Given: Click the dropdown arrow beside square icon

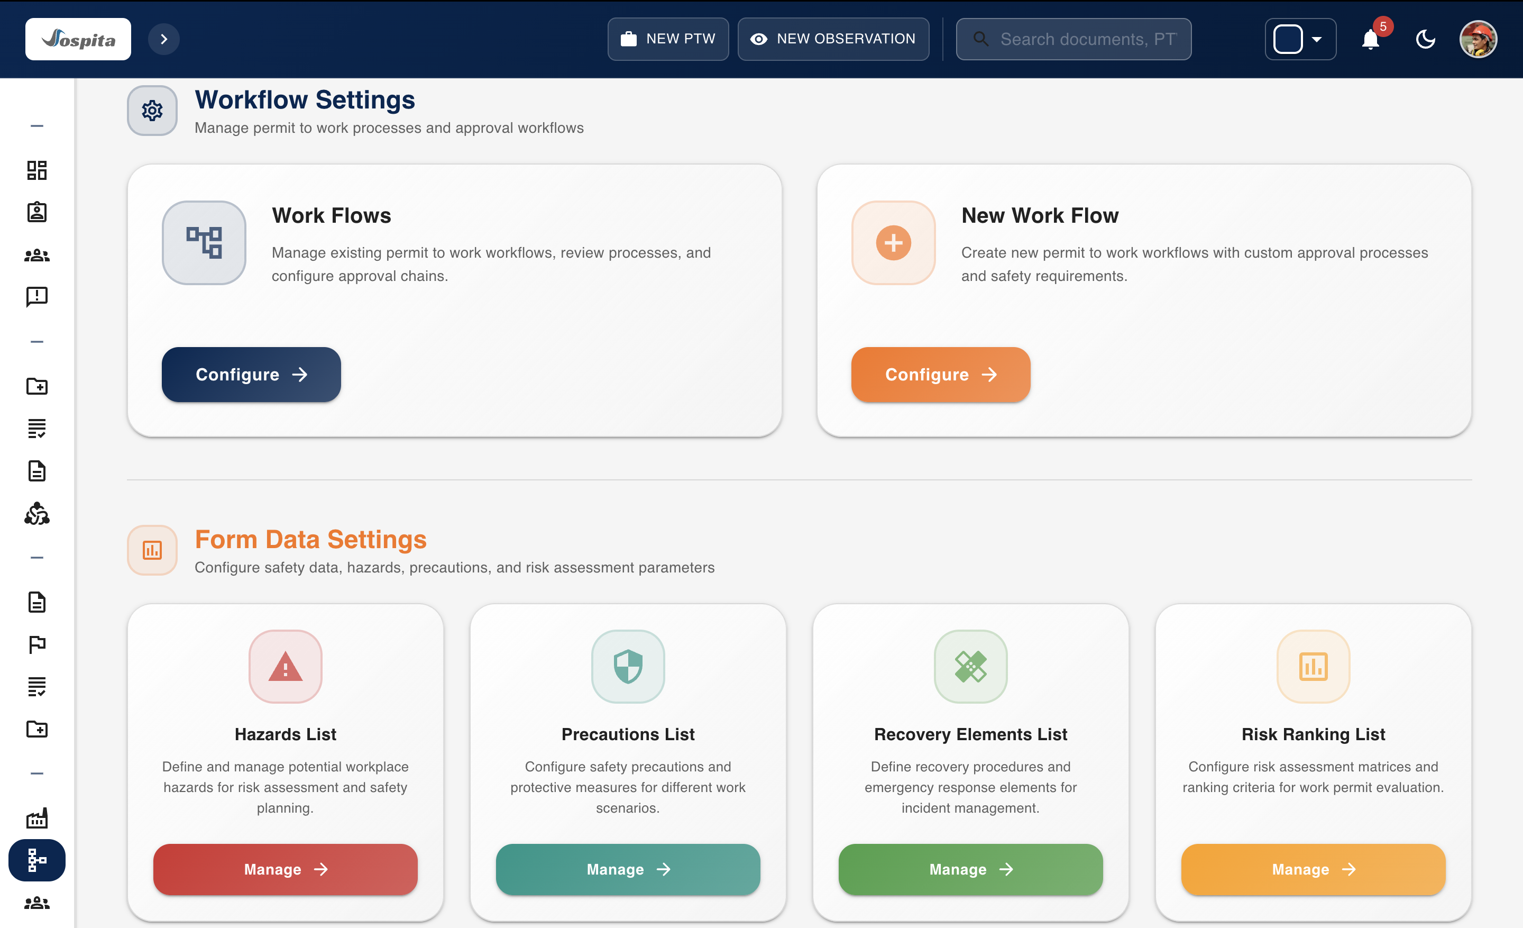Looking at the screenshot, I should [x=1317, y=40].
